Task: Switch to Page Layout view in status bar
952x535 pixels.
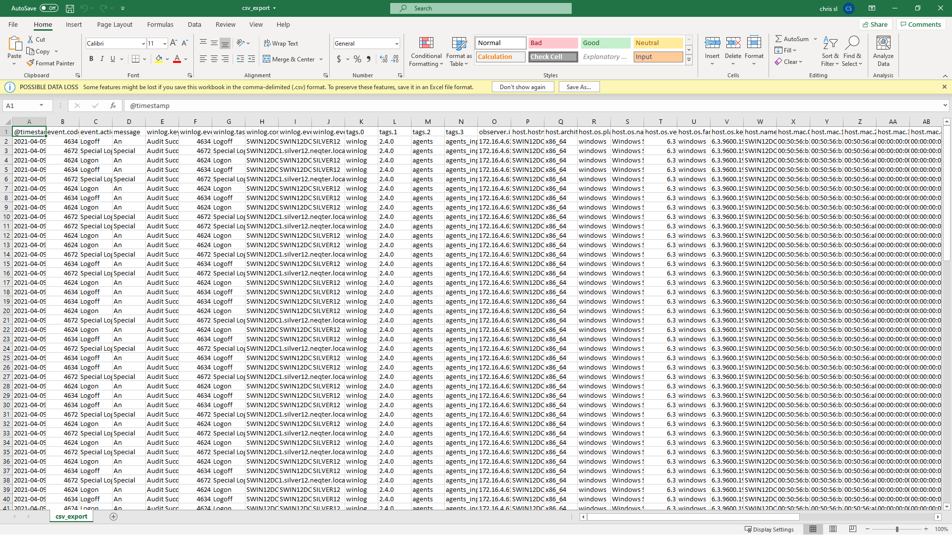Action: pos(833,529)
